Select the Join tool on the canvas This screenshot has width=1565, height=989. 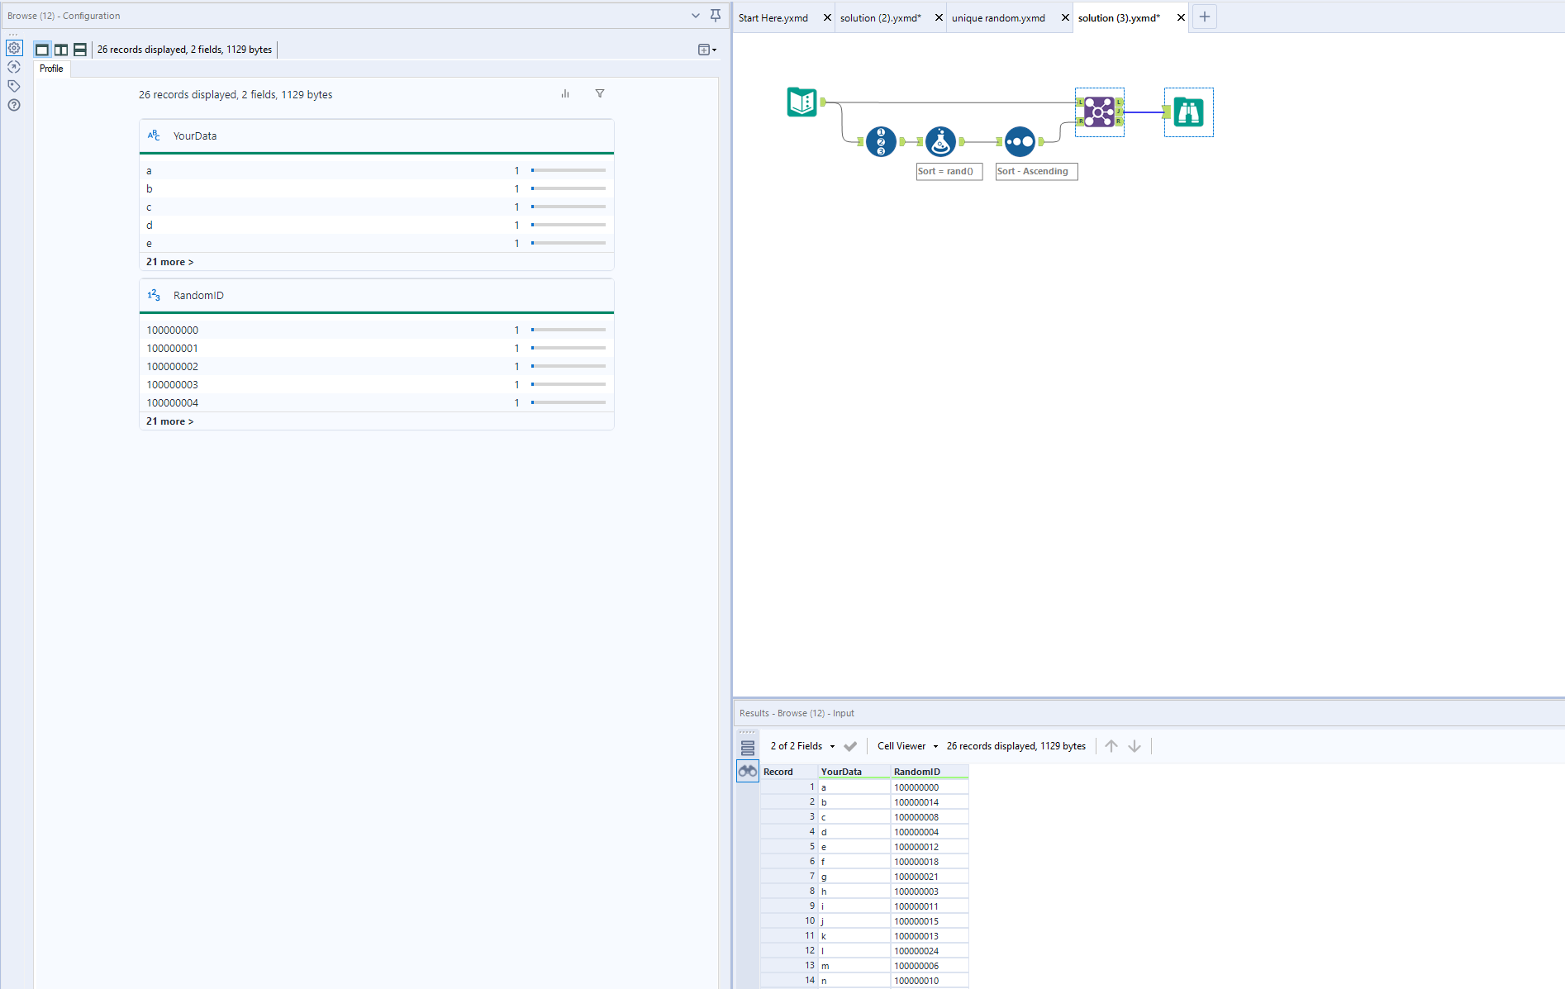point(1099,112)
